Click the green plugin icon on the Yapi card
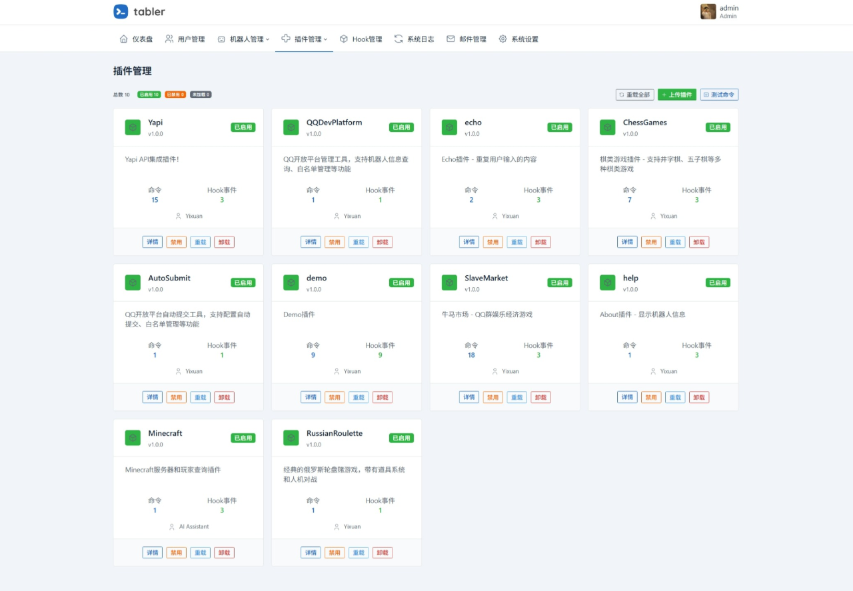This screenshot has height=591, width=853. click(133, 127)
